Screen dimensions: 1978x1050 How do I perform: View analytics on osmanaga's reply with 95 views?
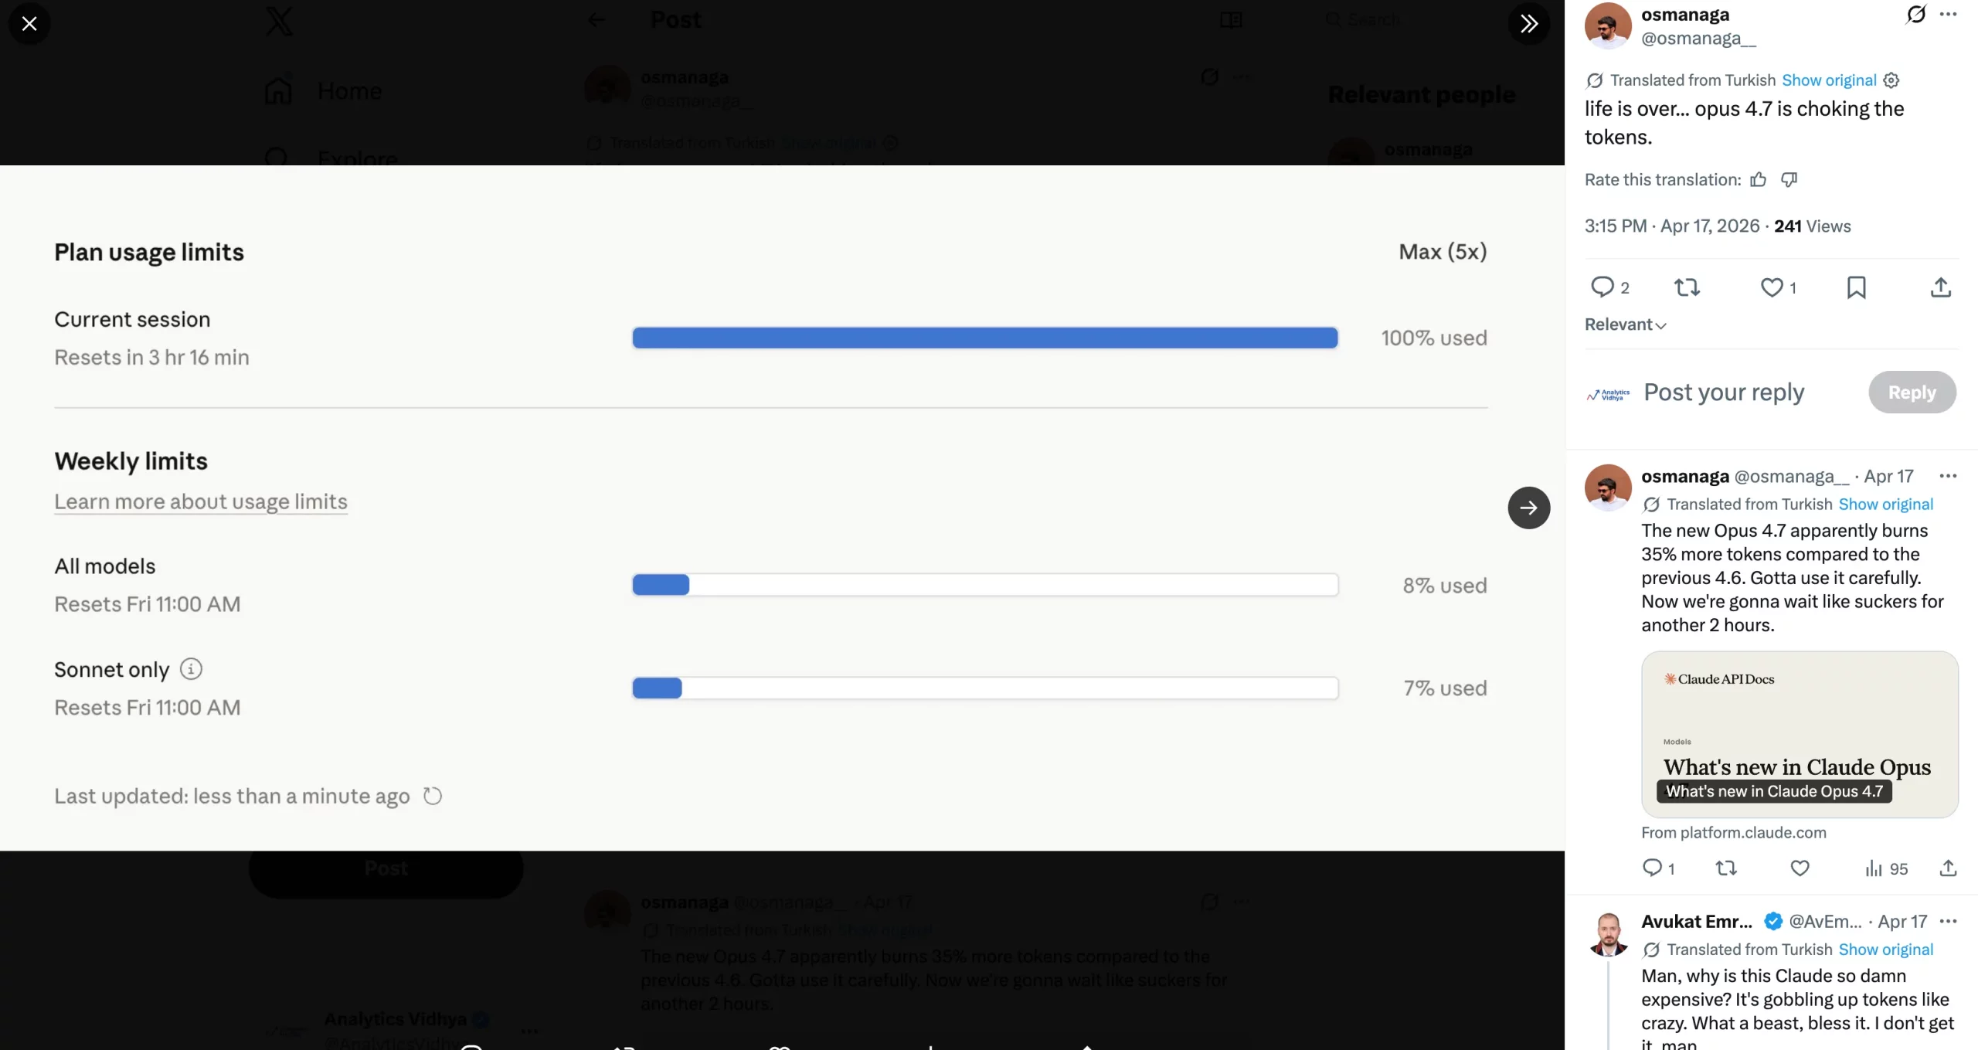click(x=1886, y=868)
